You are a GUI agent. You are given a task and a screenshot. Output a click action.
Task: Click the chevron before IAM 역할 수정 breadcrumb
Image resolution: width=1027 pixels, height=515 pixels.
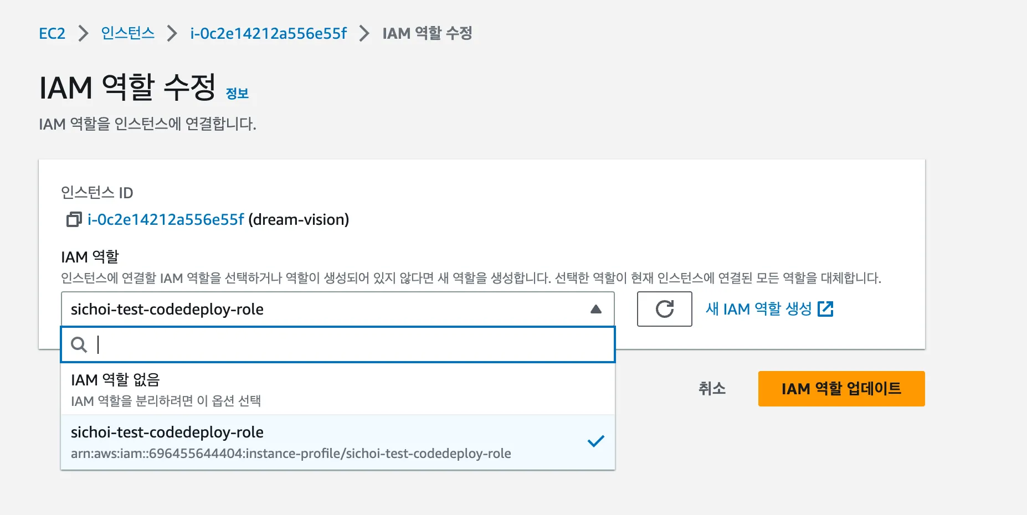tap(364, 34)
